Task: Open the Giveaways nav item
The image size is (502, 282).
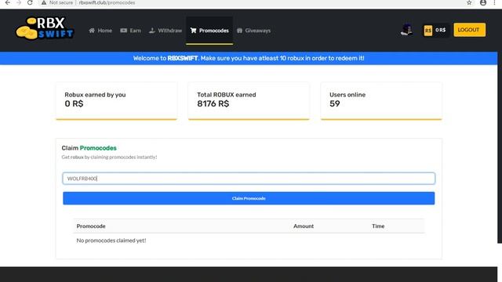Action: pyautogui.click(x=253, y=31)
